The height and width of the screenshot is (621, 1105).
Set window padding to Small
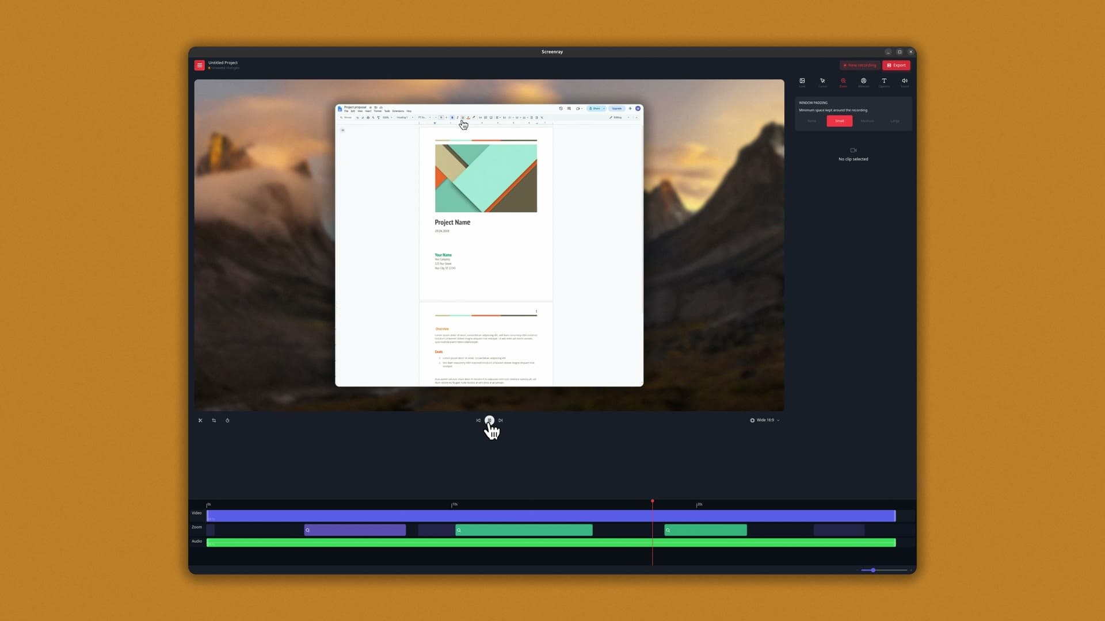(840, 121)
